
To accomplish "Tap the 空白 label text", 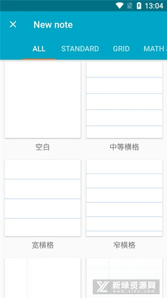I will 43,147.
